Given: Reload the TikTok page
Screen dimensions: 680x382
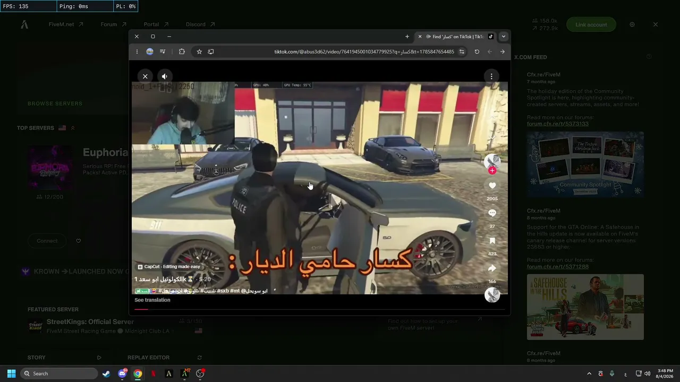Looking at the screenshot, I should pos(477,51).
